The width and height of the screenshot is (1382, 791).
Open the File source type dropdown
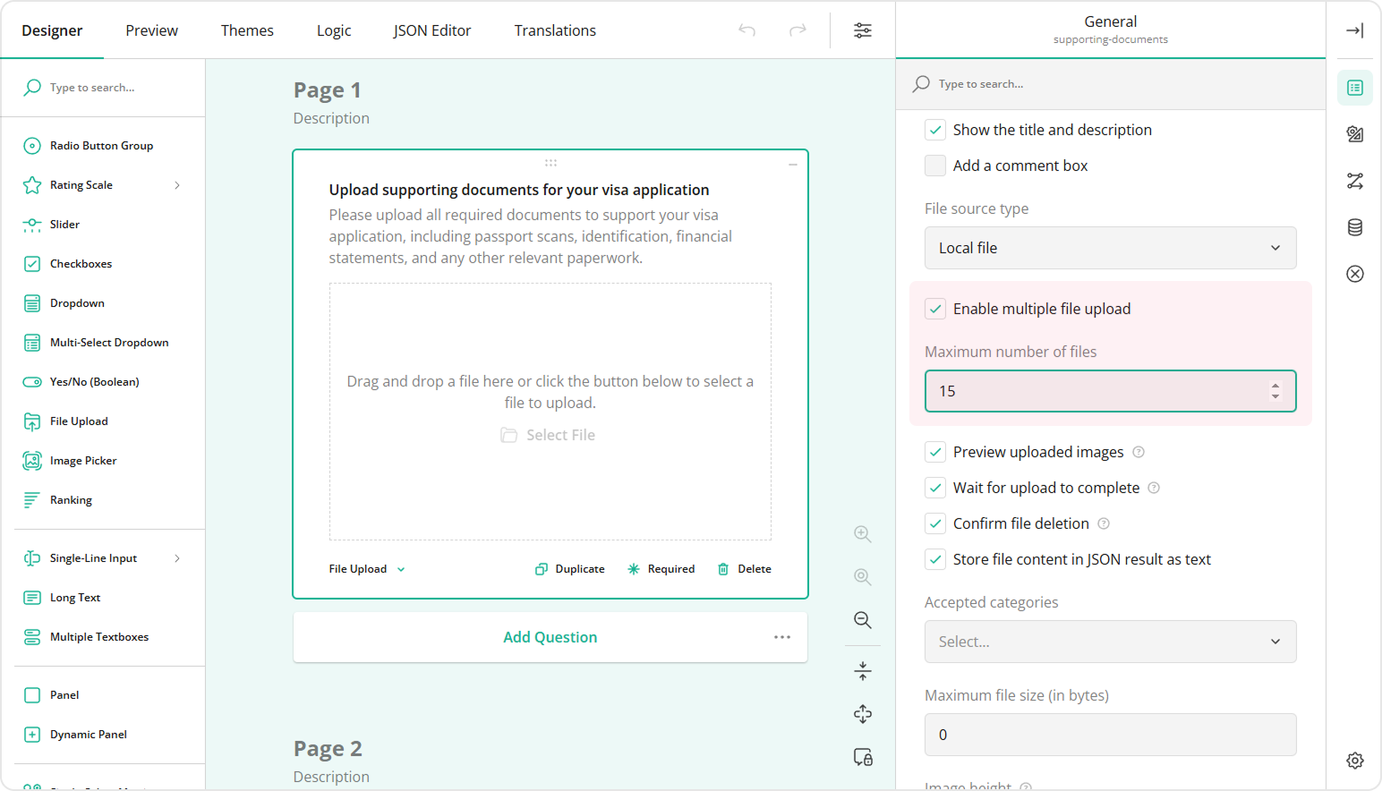(1110, 248)
